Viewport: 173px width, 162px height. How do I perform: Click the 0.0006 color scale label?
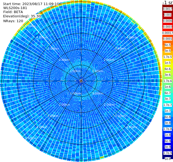point(168,21)
